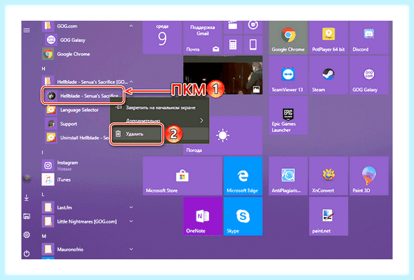This screenshot has width=414, height=280.
Task: Open the OneNote tile
Action: [202, 216]
